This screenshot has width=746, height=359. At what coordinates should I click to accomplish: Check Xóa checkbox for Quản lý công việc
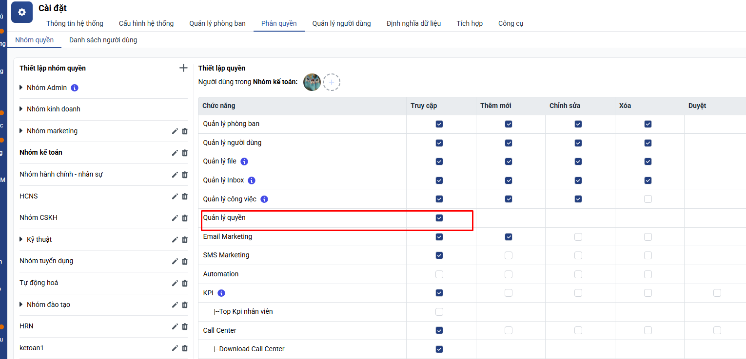pos(648,199)
